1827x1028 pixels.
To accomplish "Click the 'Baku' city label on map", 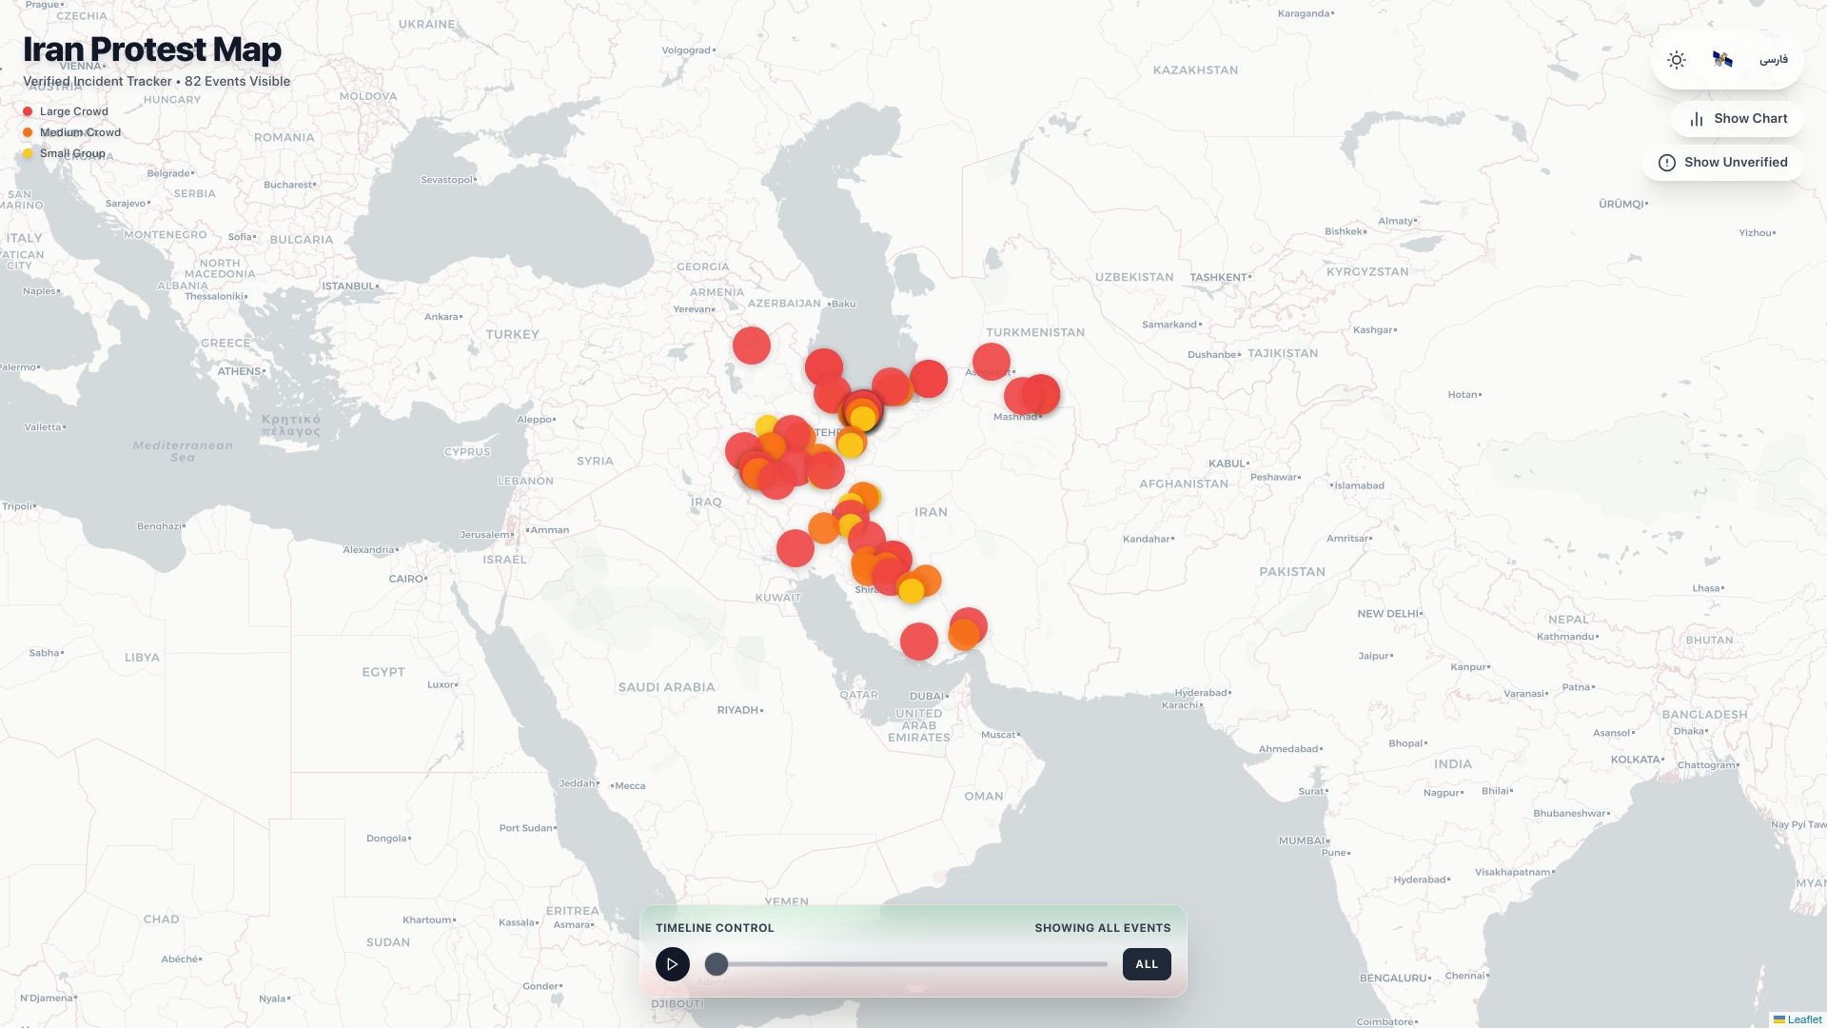I will click(844, 304).
